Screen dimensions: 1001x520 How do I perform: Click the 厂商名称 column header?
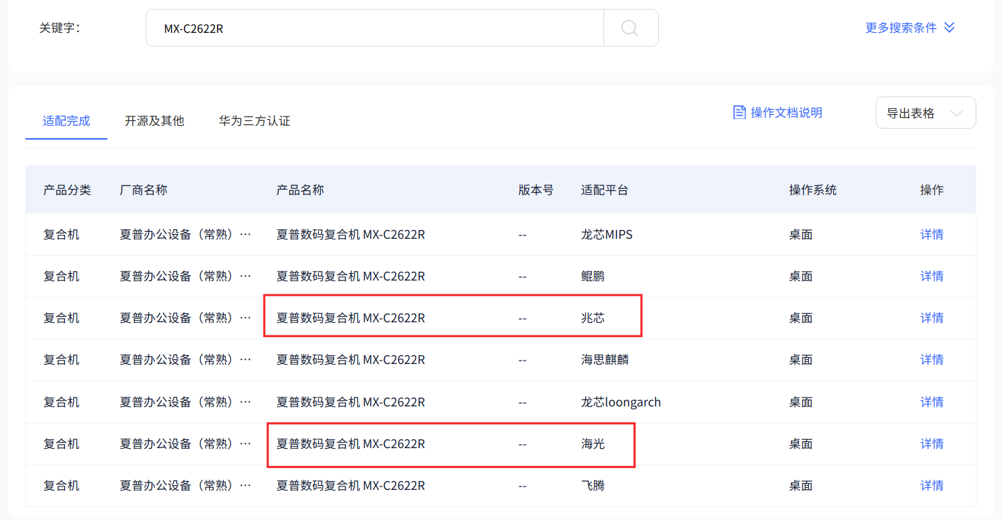[144, 190]
